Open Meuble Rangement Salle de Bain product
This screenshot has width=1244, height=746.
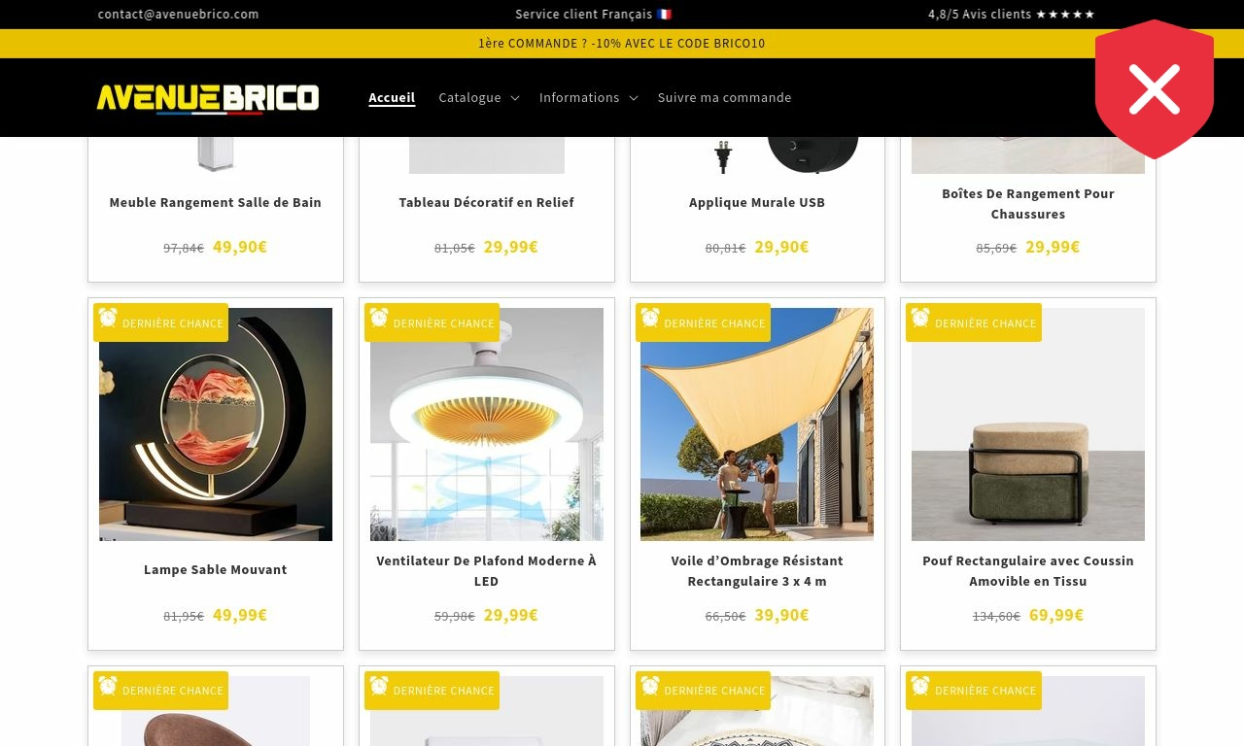click(x=216, y=202)
